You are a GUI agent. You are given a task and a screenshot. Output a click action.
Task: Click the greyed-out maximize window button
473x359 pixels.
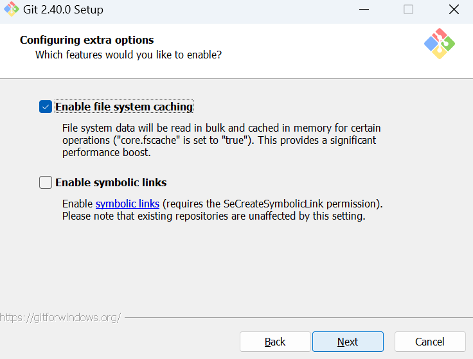click(409, 10)
